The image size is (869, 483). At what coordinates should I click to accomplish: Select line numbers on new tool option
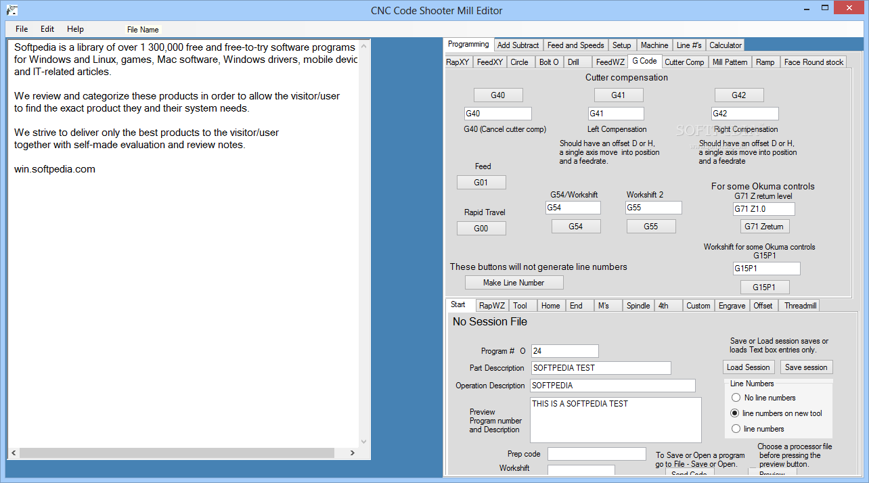tap(776, 413)
